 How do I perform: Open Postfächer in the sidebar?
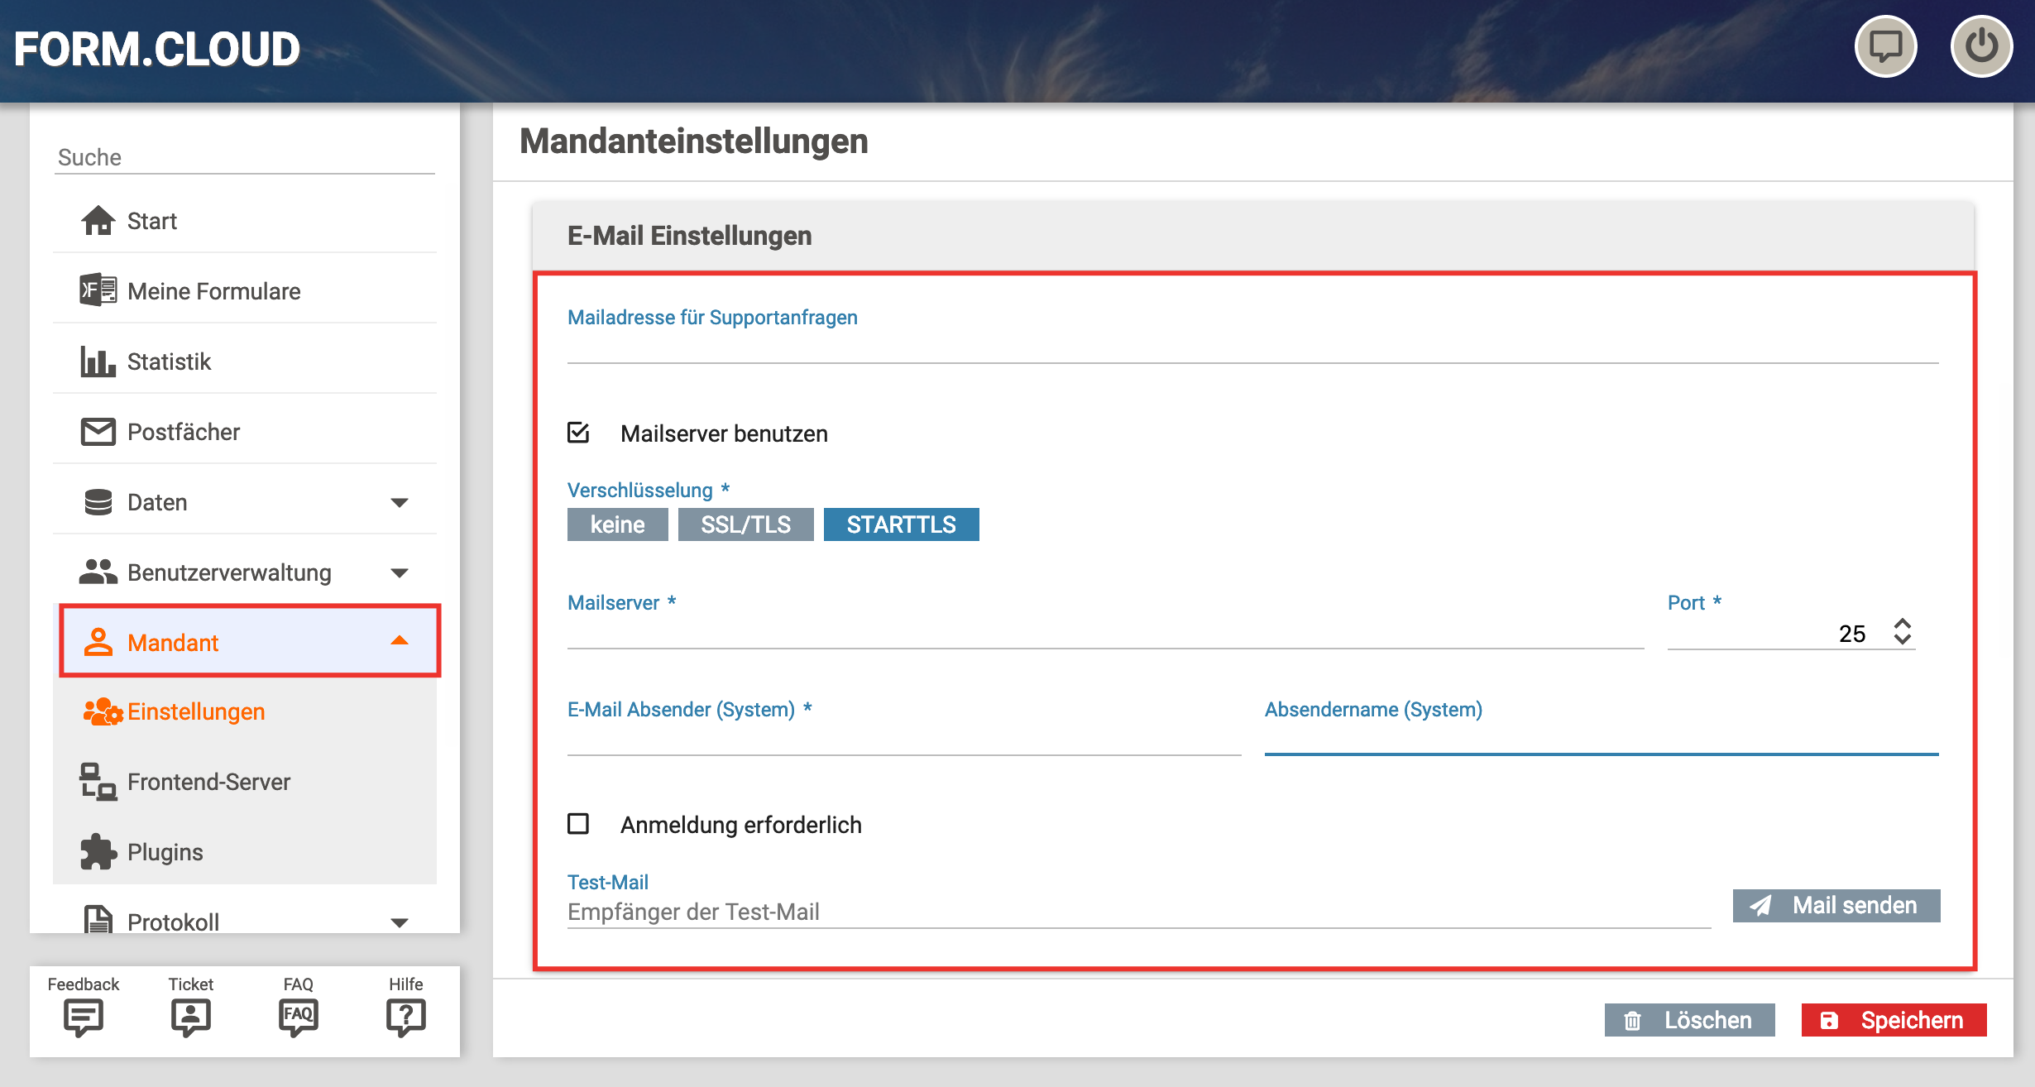click(x=183, y=432)
